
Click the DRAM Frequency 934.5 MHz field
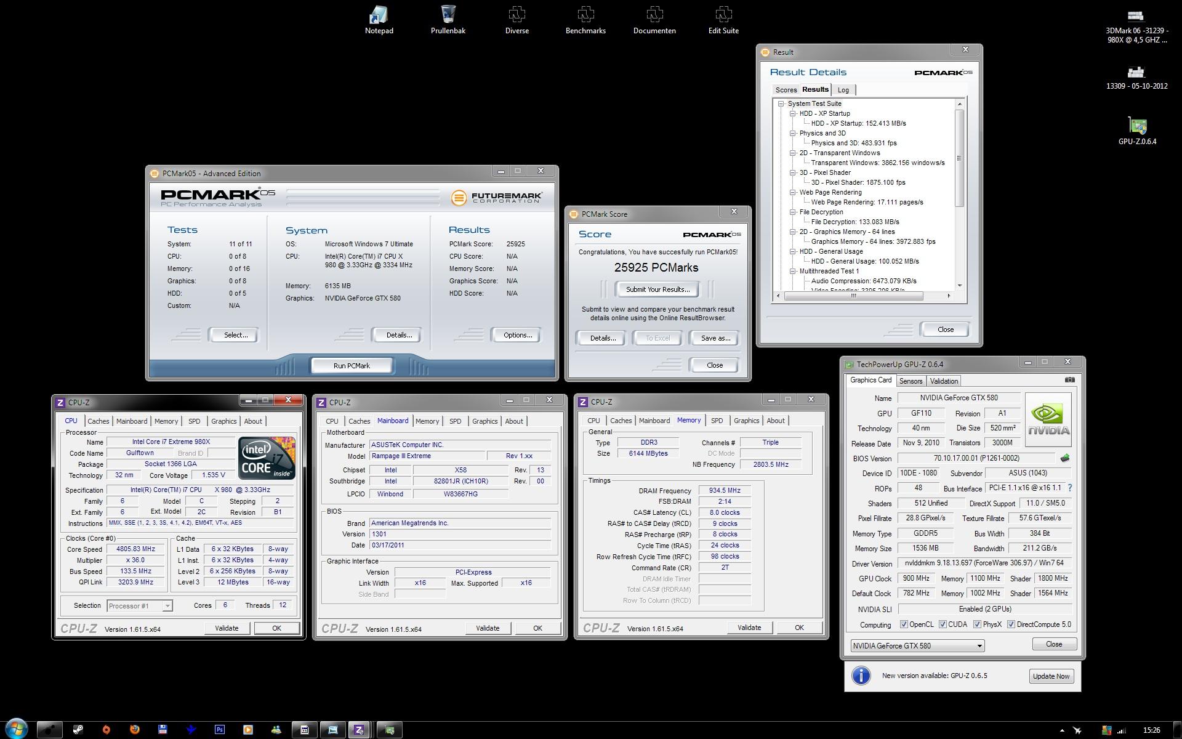click(725, 491)
